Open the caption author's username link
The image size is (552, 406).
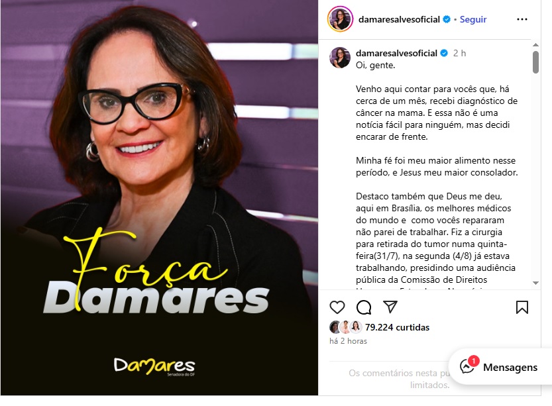coord(396,53)
